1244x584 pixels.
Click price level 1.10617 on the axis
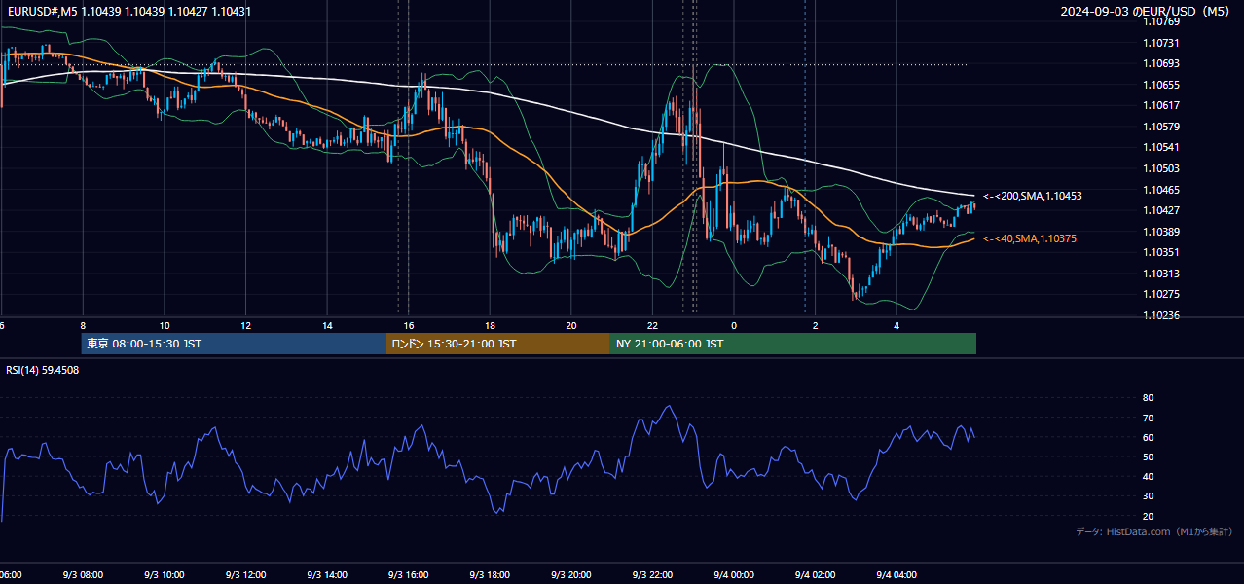1161,105
